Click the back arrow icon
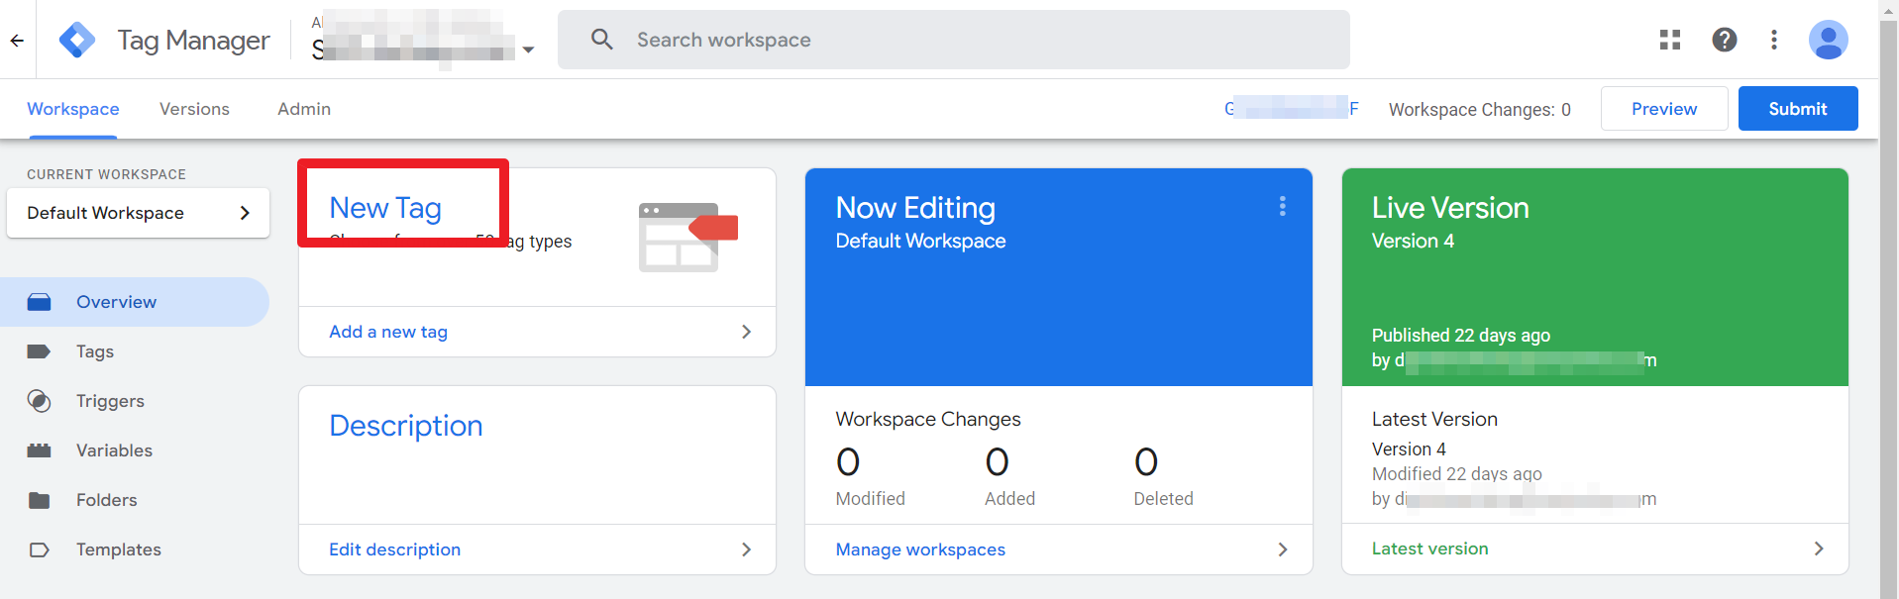The image size is (1899, 599). [x=17, y=40]
